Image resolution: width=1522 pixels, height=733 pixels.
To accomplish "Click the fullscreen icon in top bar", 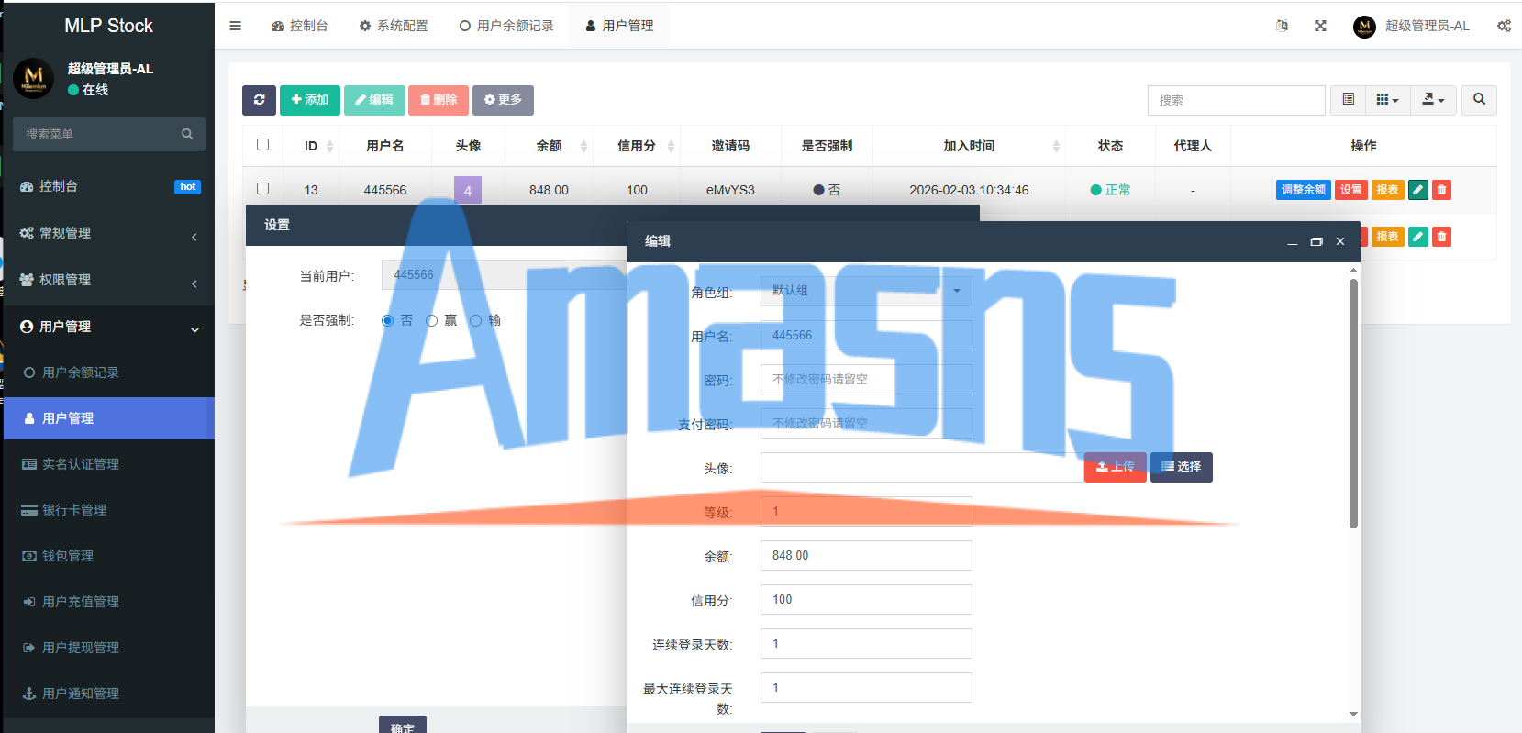I will [x=1320, y=26].
